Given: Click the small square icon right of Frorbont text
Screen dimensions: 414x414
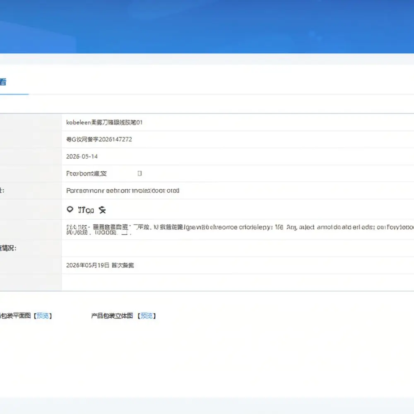Looking at the screenshot, I should (x=140, y=173).
